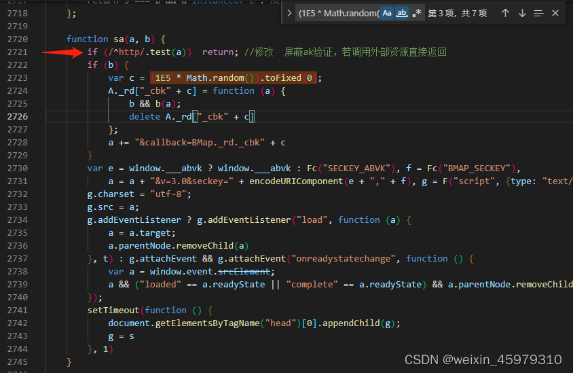Click 'g.charset' on line 2732
This screenshot has width=573, height=373.
point(111,194)
